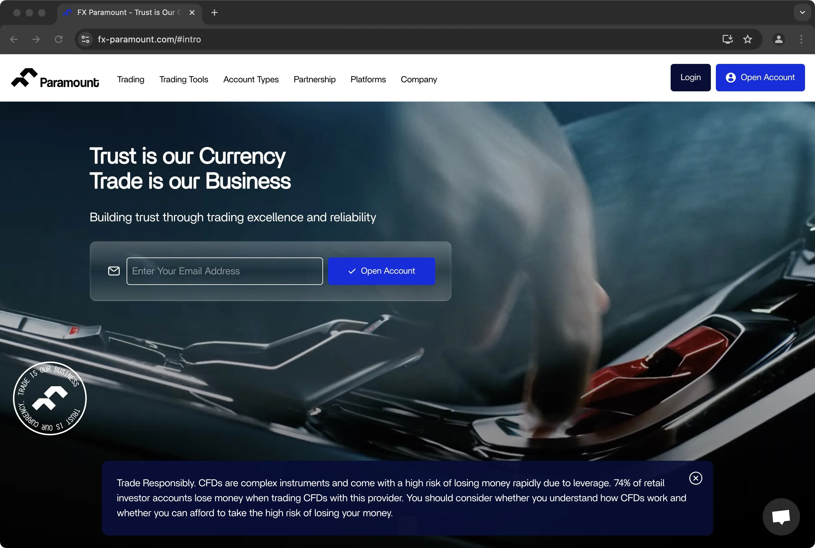815x548 pixels.
Task: Open Chrome's three-dot menu
Action: pyautogui.click(x=801, y=39)
